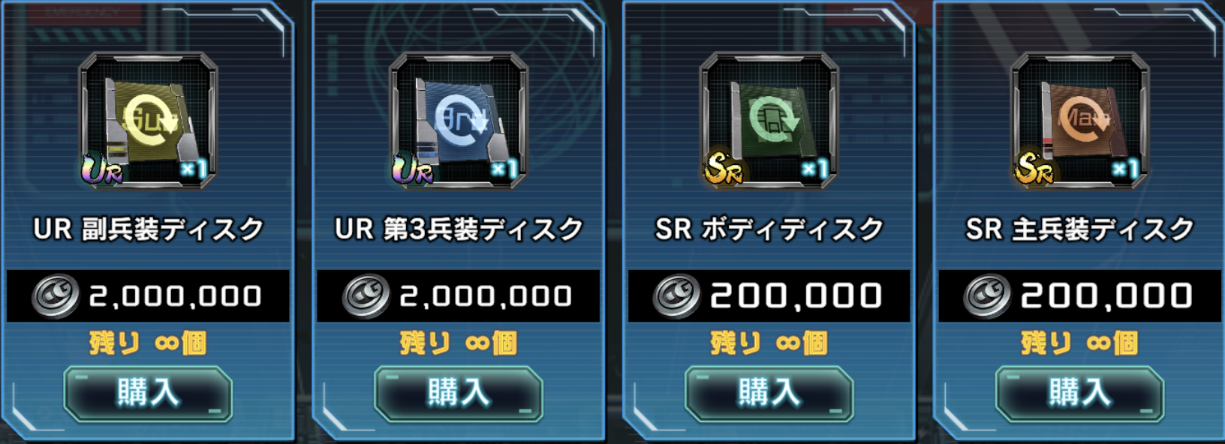Image resolution: width=1225 pixels, height=444 pixels.
Task: Purchase the SR 主兵装ディスク via 購入
Action: pos(1079,394)
